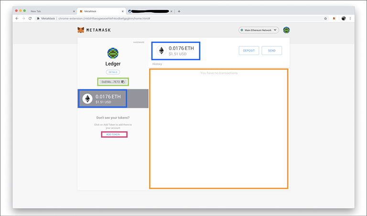Bookmark page with the star icon
The image size is (367, 216).
coord(325,19)
